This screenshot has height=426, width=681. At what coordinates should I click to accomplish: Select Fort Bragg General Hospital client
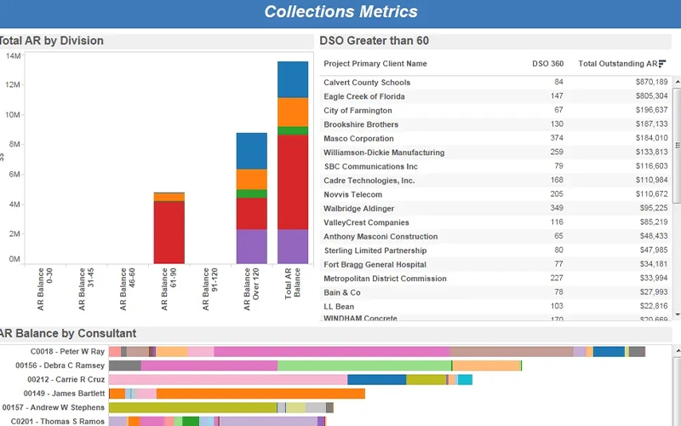pyautogui.click(x=375, y=264)
